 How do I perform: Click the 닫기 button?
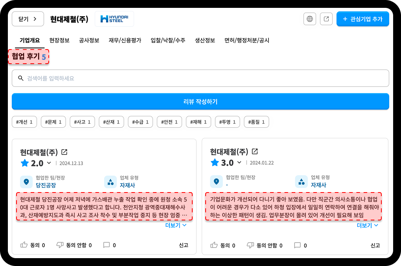point(28,19)
